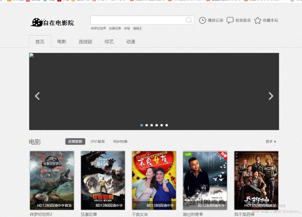Screen dimensions: 302x217
Task: Click 收藏本站 link
Action: [270, 20]
